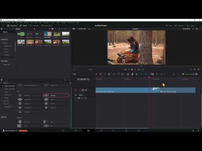Image resolution: width=202 pixels, height=151 pixels.
Task: Adjust the green playback volume slider
Action: [190, 74]
